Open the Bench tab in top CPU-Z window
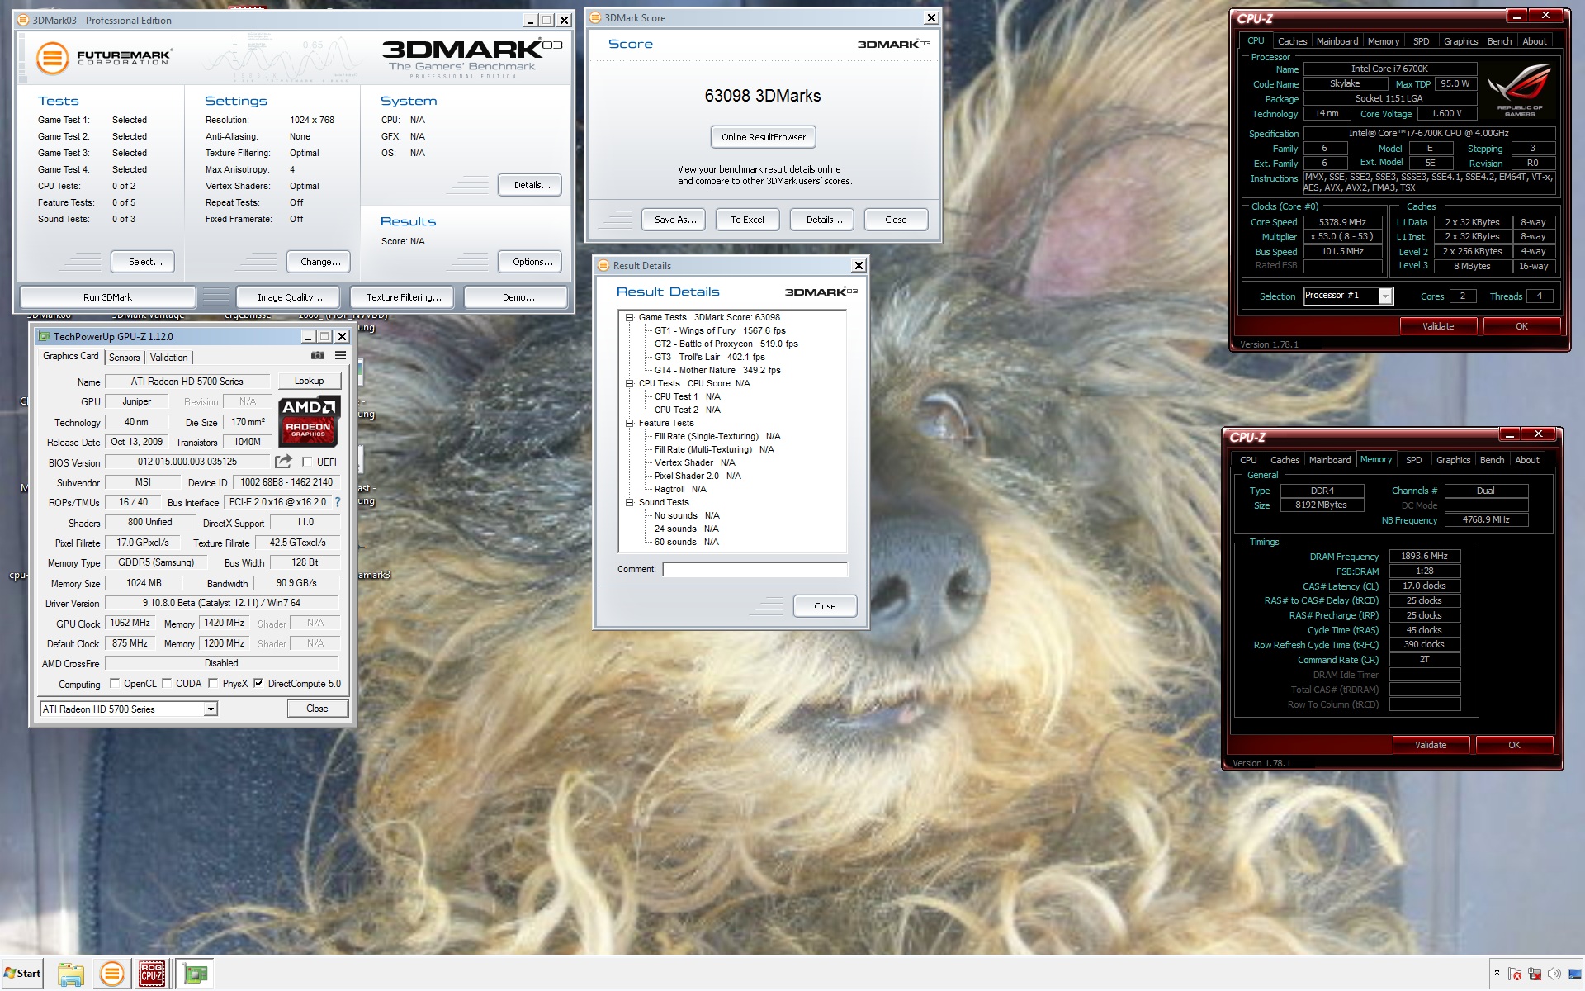The image size is (1585, 991). (1499, 41)
